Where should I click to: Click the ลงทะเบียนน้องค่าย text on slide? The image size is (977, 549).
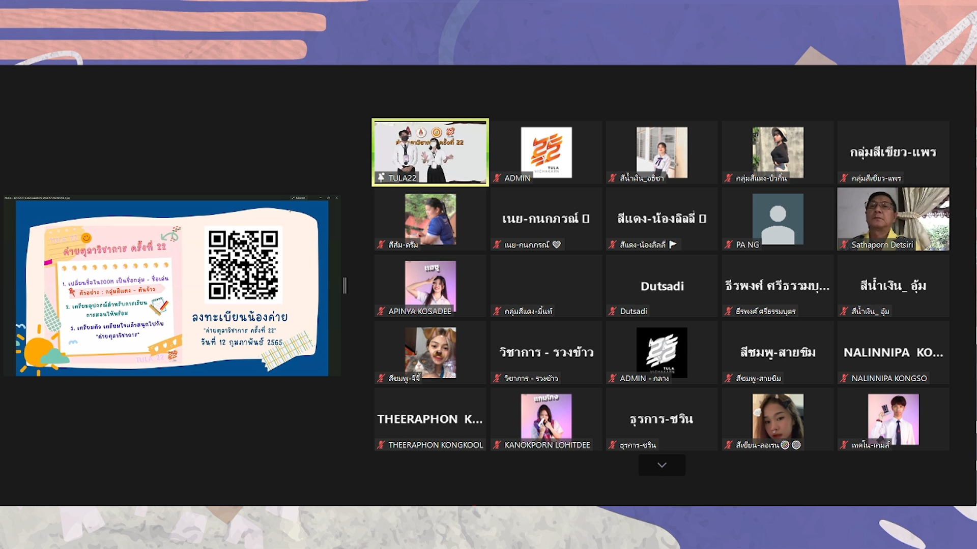click(x=240, y=317)
